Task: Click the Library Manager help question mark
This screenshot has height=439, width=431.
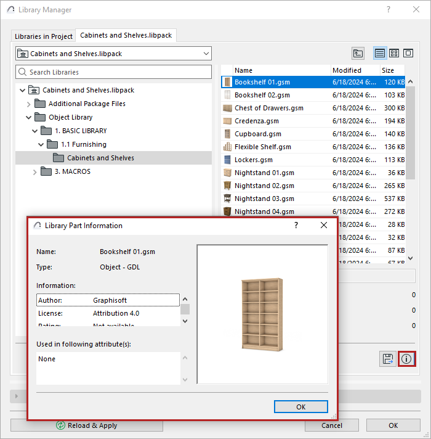Action: 389,9
